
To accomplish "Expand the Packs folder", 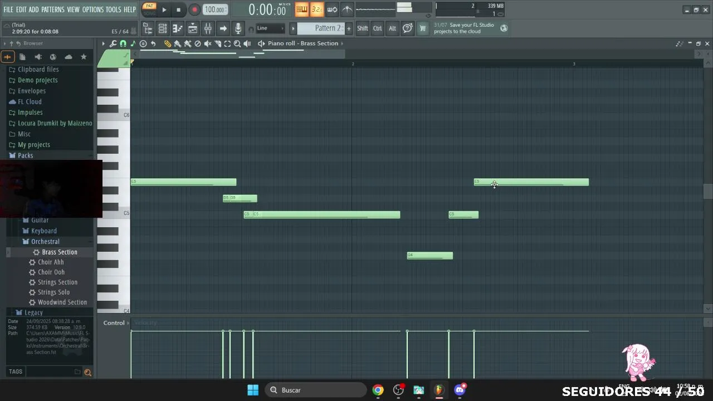I will 26,155.
